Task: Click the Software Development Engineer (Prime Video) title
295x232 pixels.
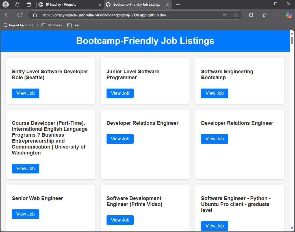Action: pyautogui.click(x=134, y=201)
